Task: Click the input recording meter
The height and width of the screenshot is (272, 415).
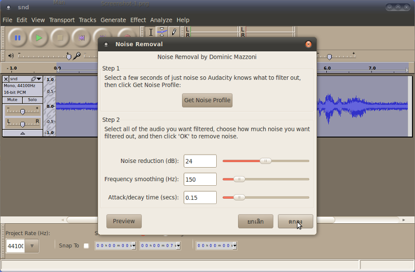Action: pyautogui.click(x=268, y=32)
